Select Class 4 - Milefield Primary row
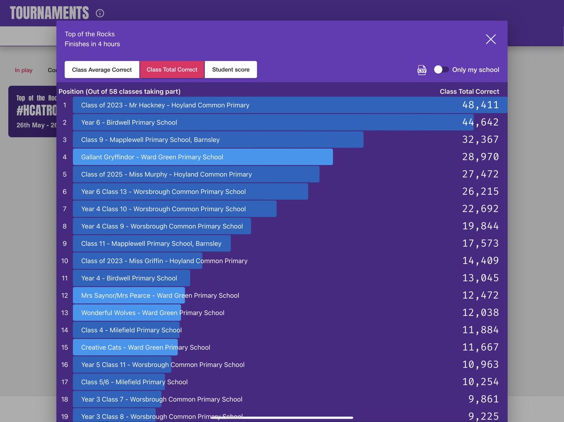Viewport: 564px width, 422px height. coord(282,330)
